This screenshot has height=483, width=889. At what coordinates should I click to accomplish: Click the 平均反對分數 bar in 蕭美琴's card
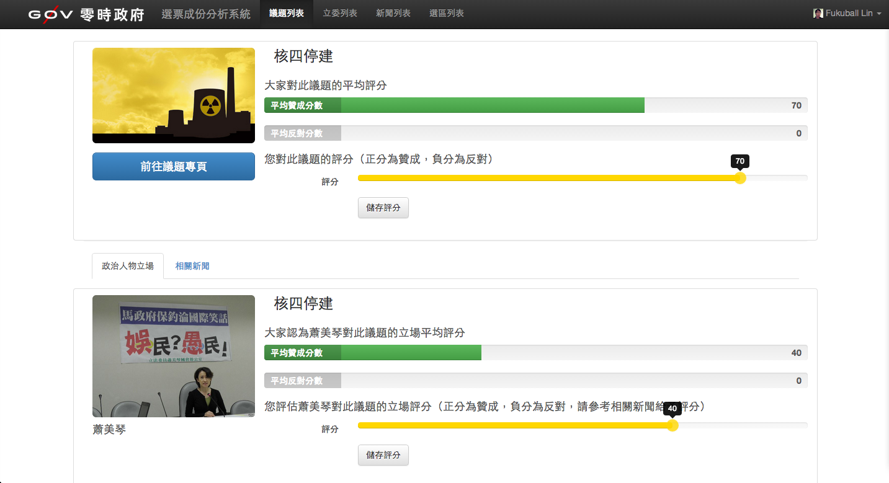pos(536,381)
